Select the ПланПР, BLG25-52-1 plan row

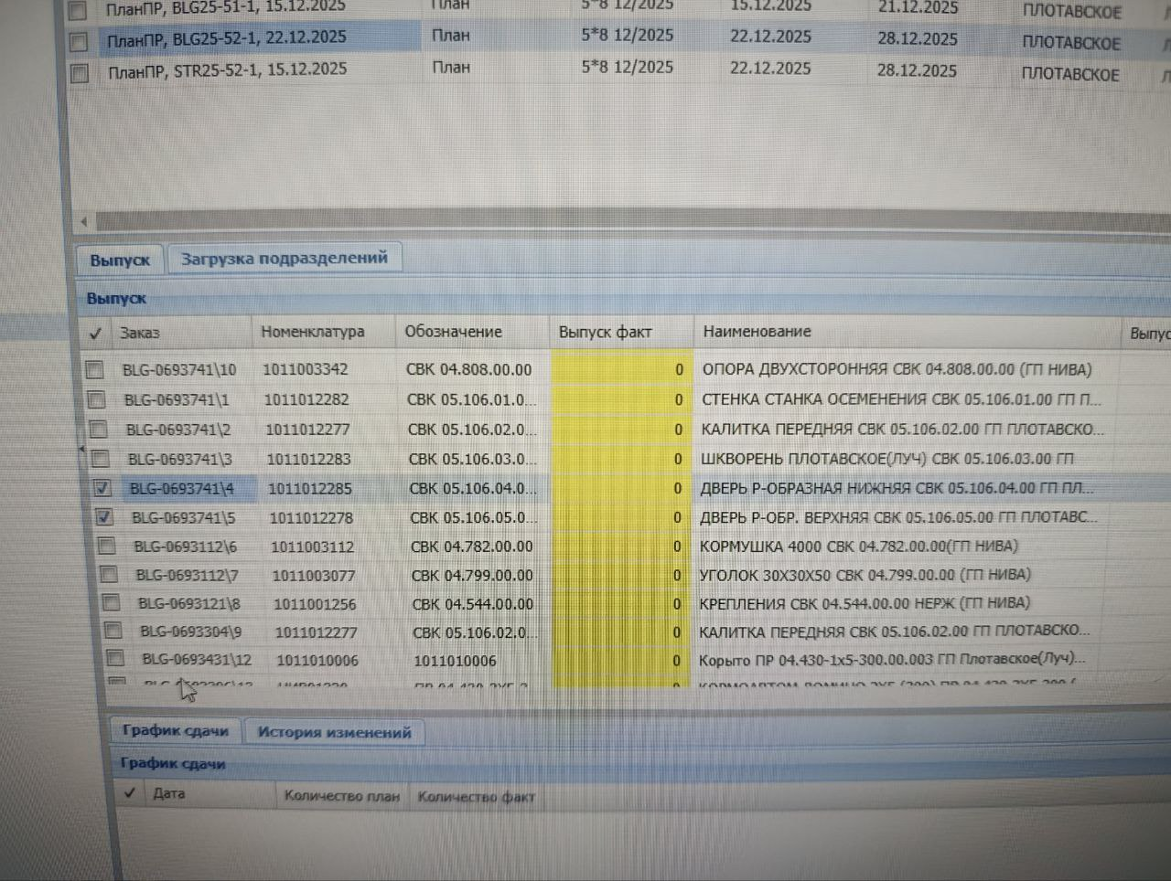[226, 39]
